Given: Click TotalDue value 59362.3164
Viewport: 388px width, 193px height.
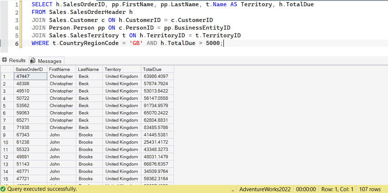Looking at the screenshot, I should (157, 179).
